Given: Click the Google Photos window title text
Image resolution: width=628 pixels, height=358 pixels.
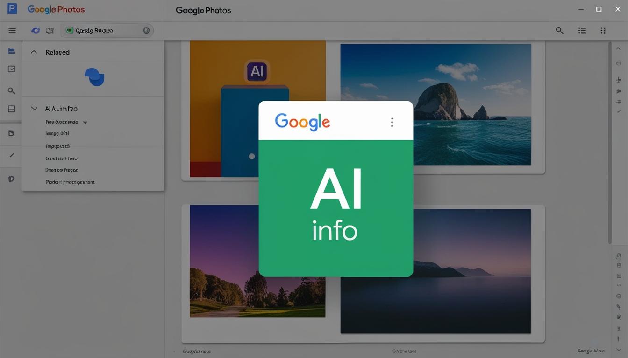Looking at the screenshot, I should [203, 10].
